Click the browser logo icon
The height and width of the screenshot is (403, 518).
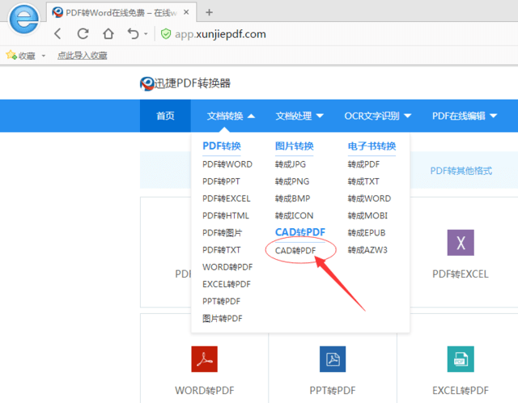click(x=23, y=19)
